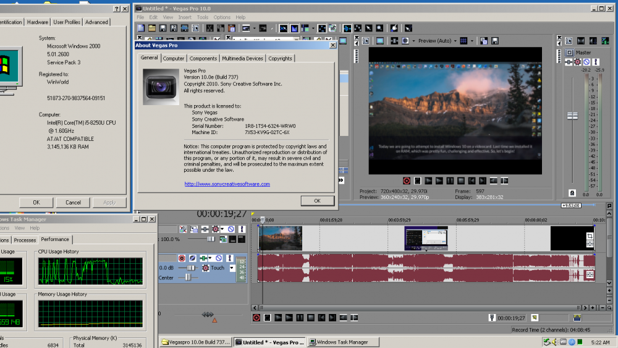Open the preview grid overlays dropdown arrow
This screenshot has height=348, width=618.
click(472, 41)
